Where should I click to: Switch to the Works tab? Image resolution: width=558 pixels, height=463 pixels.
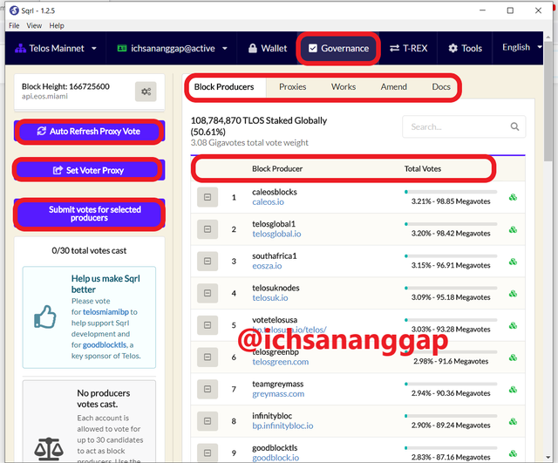point(344,87)
